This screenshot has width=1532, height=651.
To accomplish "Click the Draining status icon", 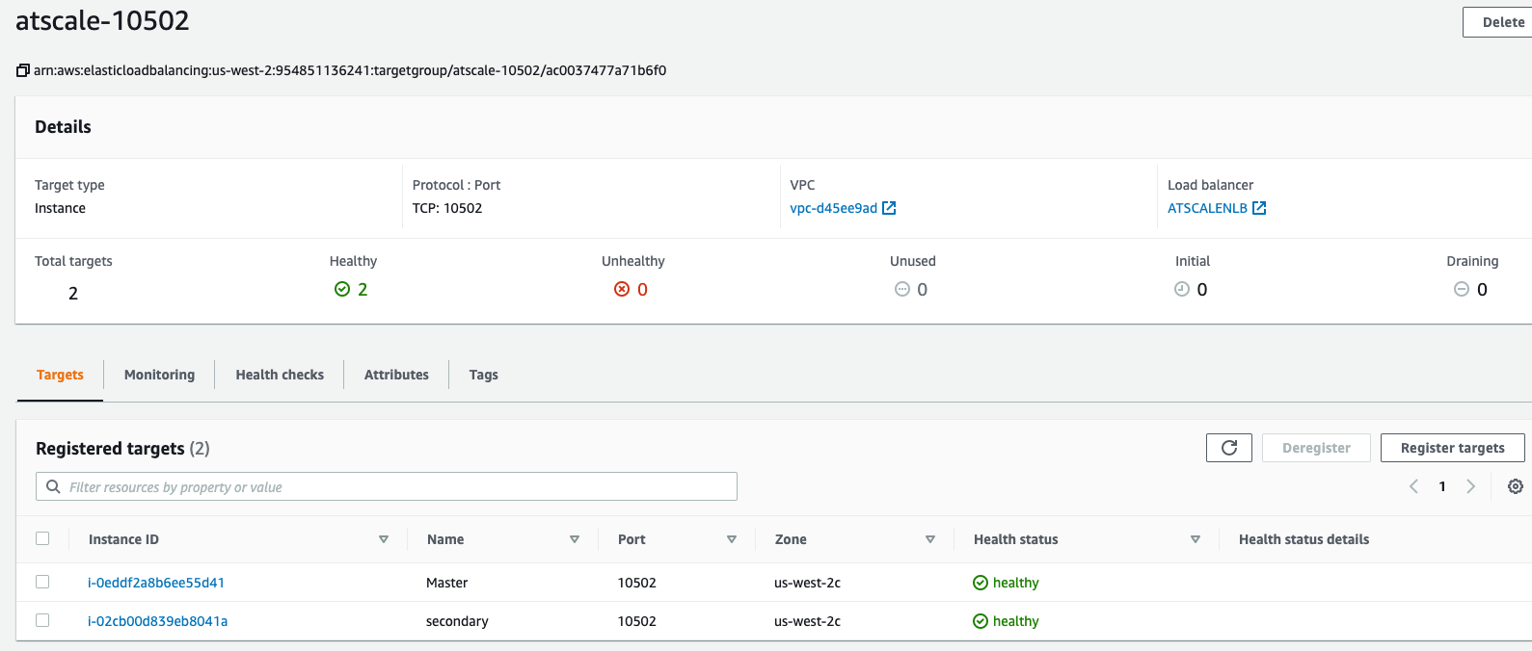I will tap(1462, 289).
